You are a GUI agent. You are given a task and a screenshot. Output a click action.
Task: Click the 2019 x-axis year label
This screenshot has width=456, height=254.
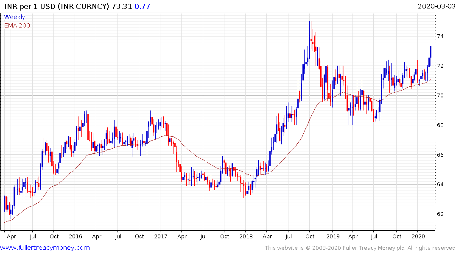(x=333, y=236)
